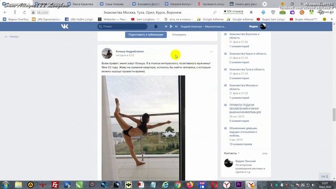The height and width of the screenshot is (189, 336).
Task: Launch Google Chrome from taskbar
Action: point(177,185)
